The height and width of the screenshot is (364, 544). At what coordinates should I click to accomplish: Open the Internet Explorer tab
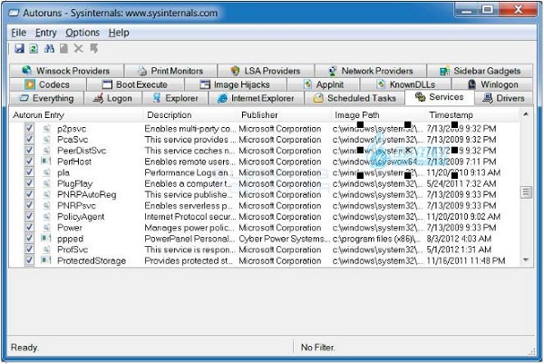256,98
